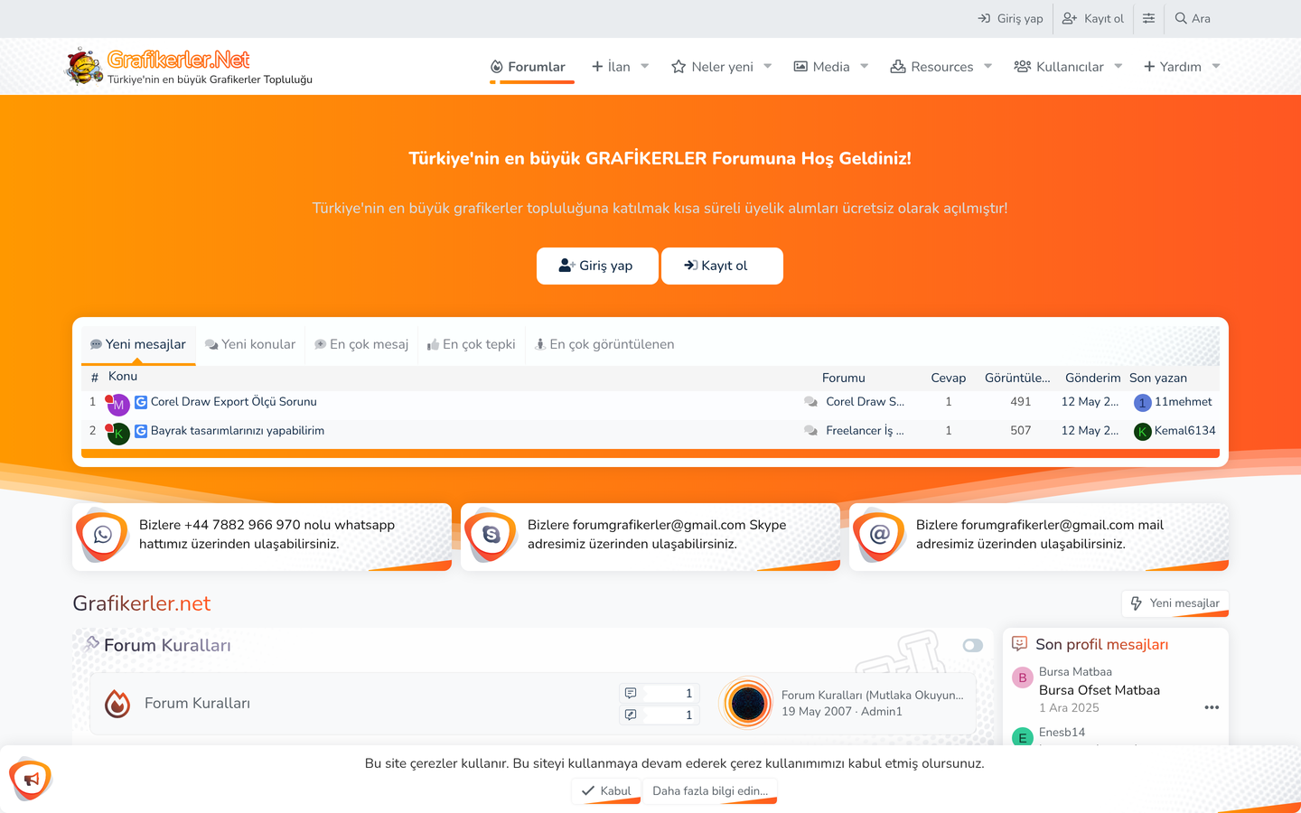Click the Enesb14 E avatar
The image size is (1301, 813).
1022,737
